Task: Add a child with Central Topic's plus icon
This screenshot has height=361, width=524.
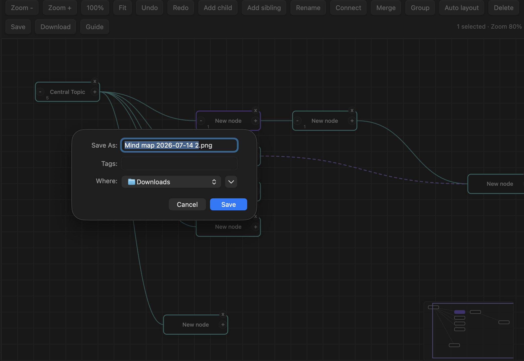Action: (x=95, y=92)
